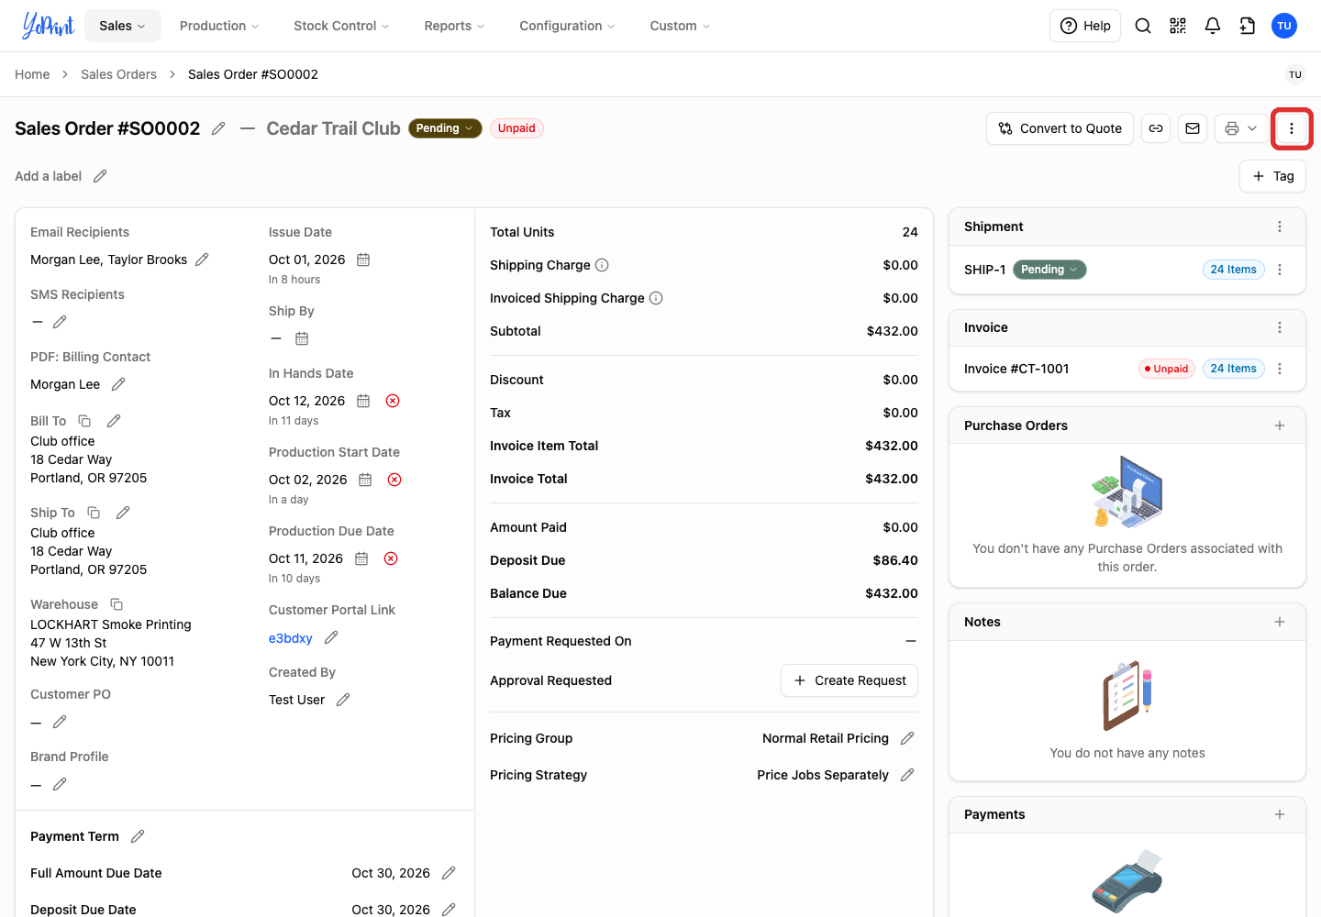This screenshot has width=1321, height=917.
Task: Copy the sales order link icon
Action: point(1156,128)
